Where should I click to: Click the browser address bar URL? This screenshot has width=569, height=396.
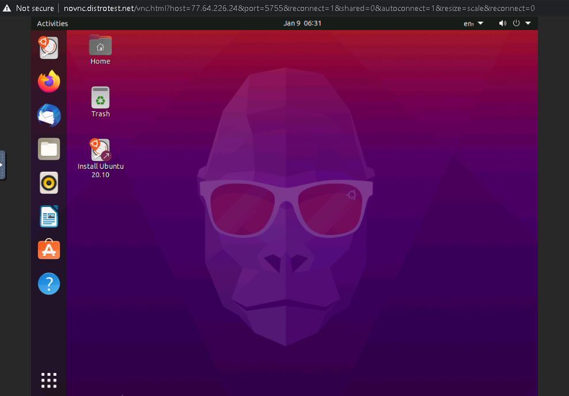click(x=173, y=8)
